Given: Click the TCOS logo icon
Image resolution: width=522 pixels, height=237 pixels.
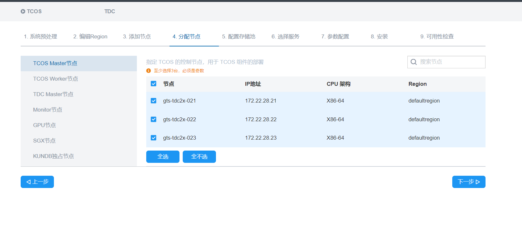Looking at the screenshot, I should 23,11.
